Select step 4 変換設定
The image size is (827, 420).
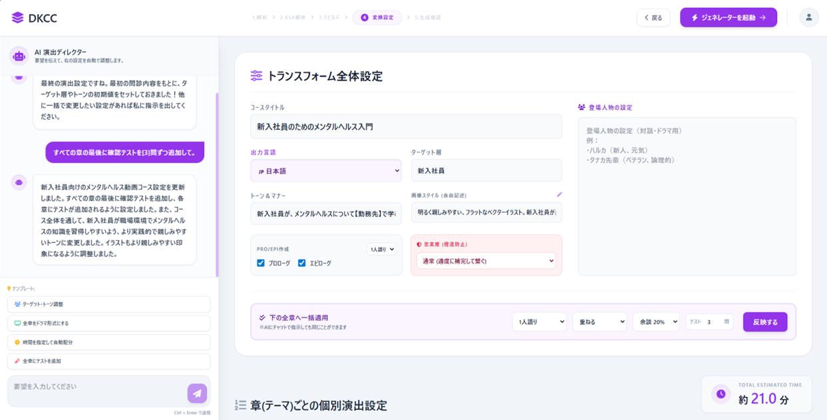coord(377,18)
